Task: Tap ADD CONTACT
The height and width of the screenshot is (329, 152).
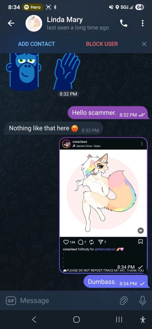Action: [37, 44]
